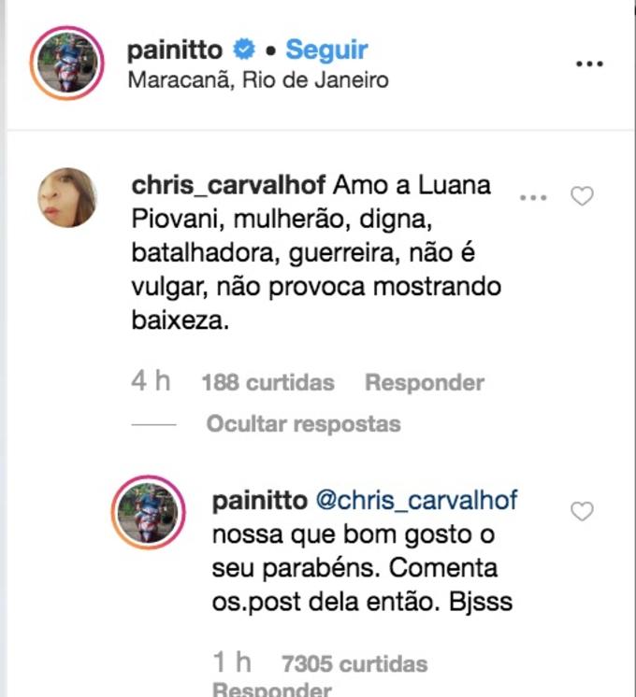Open the Maracanã, Rio de Janeiro location
Viewport: 636px width, 697px height.
[x=257, y=79]
